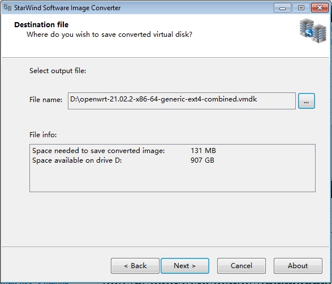
Task: Maximize the Image Converter window
Action: pyautogui.click(x=301, y=8)
